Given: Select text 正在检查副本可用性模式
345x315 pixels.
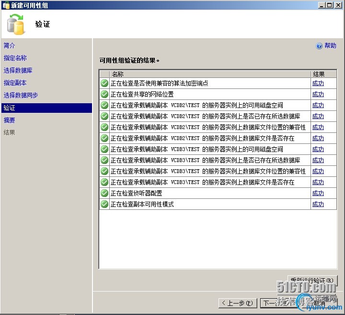Looking at the screenshot, I should pos(142,204).
